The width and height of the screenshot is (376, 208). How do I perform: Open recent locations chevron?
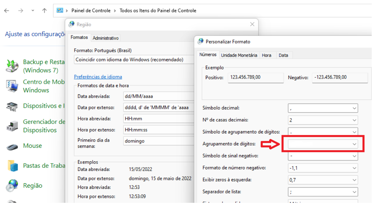point(33,11)
